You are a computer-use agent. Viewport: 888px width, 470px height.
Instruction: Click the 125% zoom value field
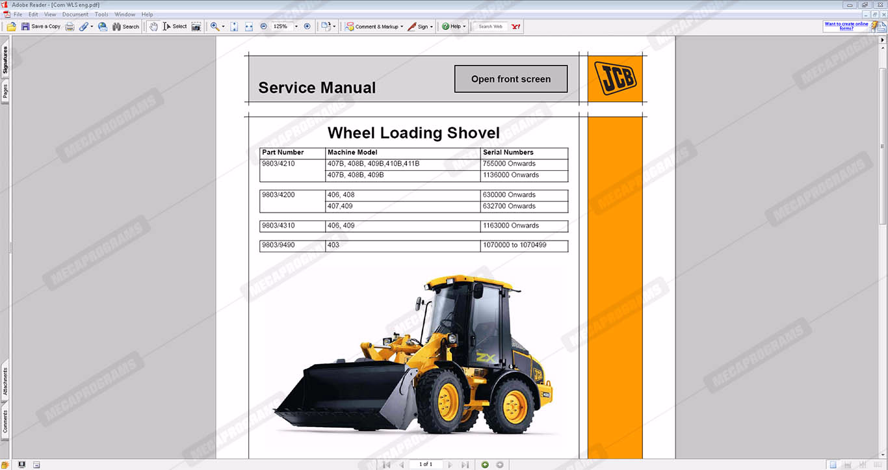(281, 27)
